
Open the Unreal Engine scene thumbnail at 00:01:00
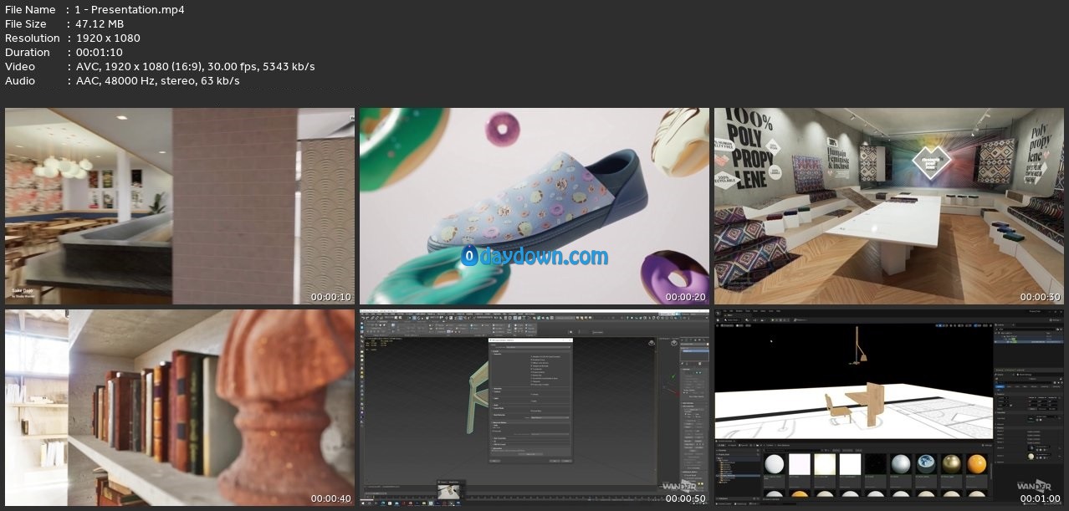coord(889,407)
